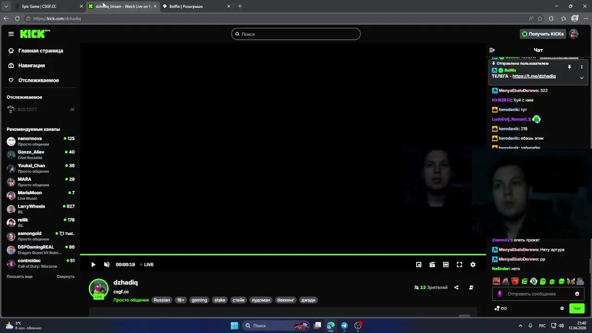
Task: Click the follow user icon next to share
Action: pyautogui.click(x=471, y=287)
